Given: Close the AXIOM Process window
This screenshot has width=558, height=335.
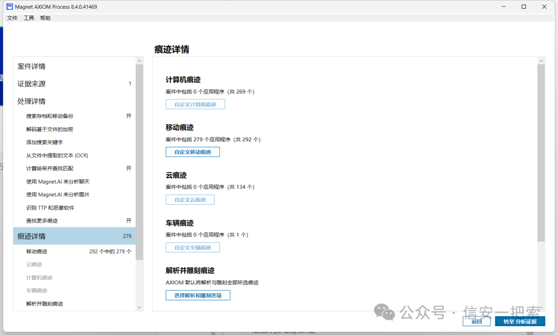Looking at the screenshot, I should [x=545, y=7].
